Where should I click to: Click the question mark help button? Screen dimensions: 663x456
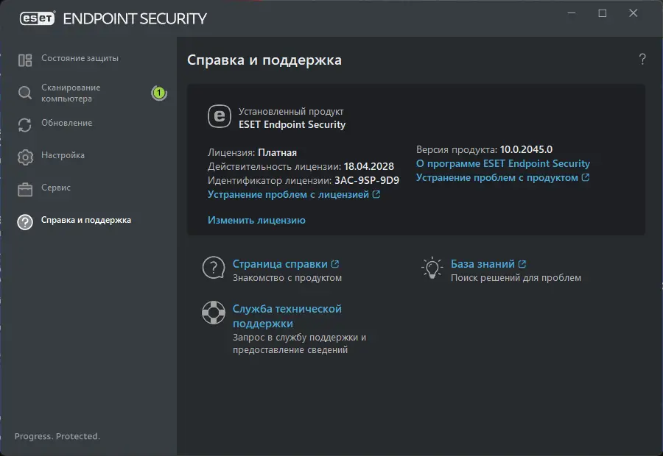[x=642, y=60]
